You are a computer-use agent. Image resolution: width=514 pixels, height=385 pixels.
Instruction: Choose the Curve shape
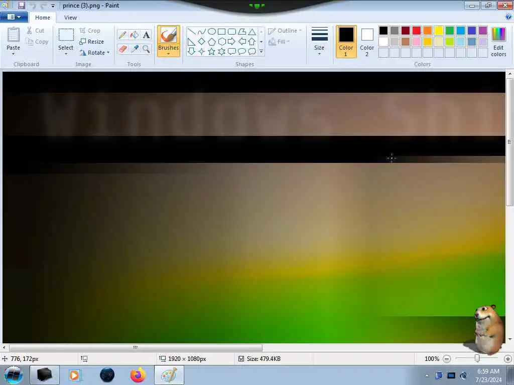pyautogui.click(x=202, y=32)
